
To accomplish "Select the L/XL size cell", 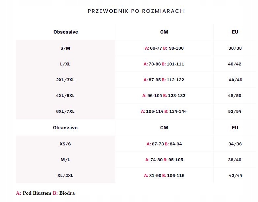I will (65, 64).
